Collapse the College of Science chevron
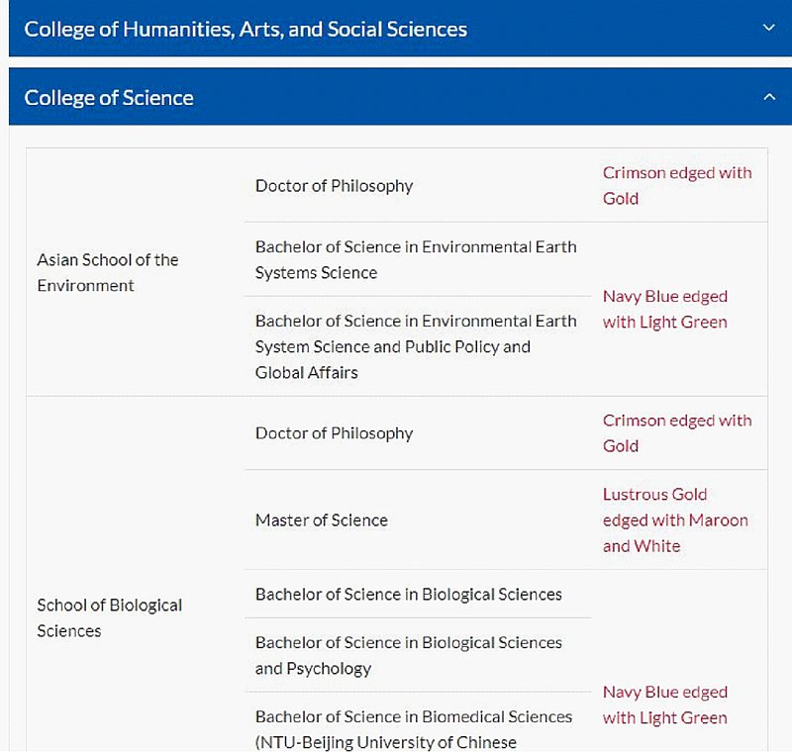The height and width of the screenshot is (752, 792). coord(769,96)
